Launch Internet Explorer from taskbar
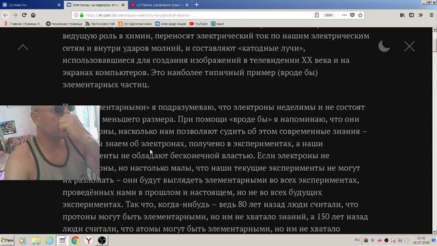The image size is (437, 246). (49, 240)
